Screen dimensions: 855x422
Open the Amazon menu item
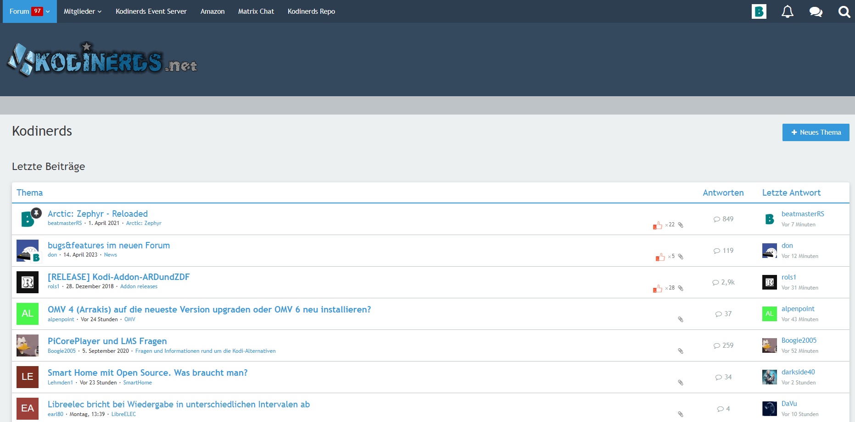(x=212, y=11)
